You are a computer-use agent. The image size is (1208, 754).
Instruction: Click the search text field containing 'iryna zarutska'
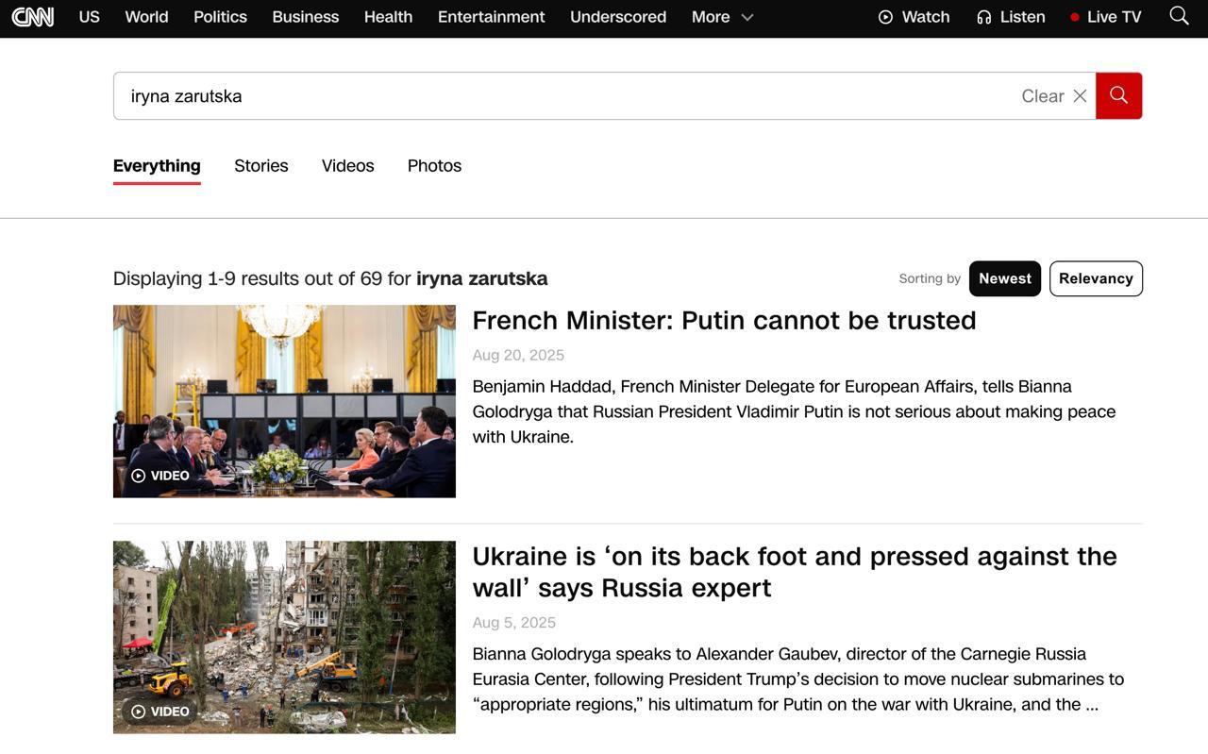pyautogui.click(x=566, y=96)
